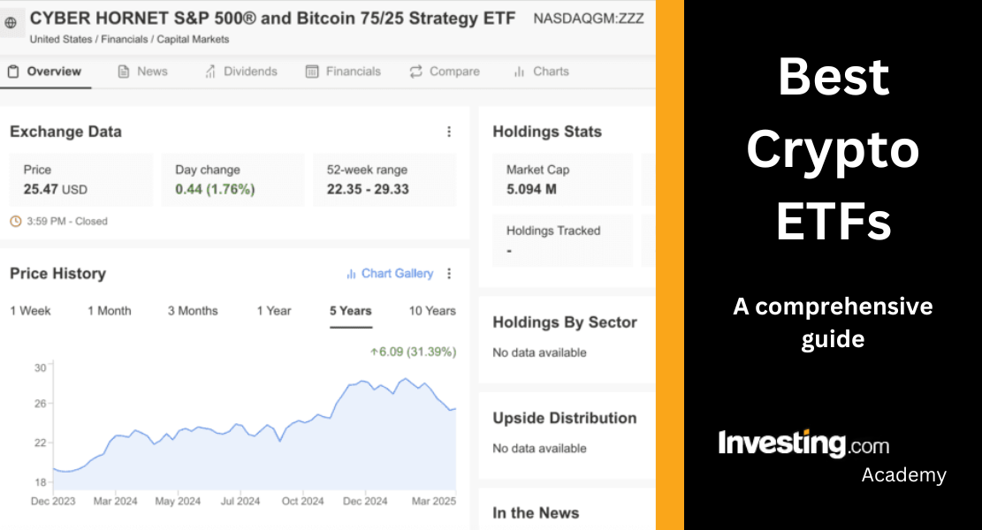Click the Charts bar icon
This screenshot has width=982, height=530.
(520, 72)
